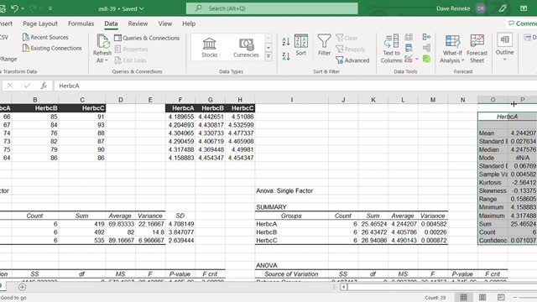Click Existing Connections
The height and width of the screenshot is (302, 537).
[52, 48]
